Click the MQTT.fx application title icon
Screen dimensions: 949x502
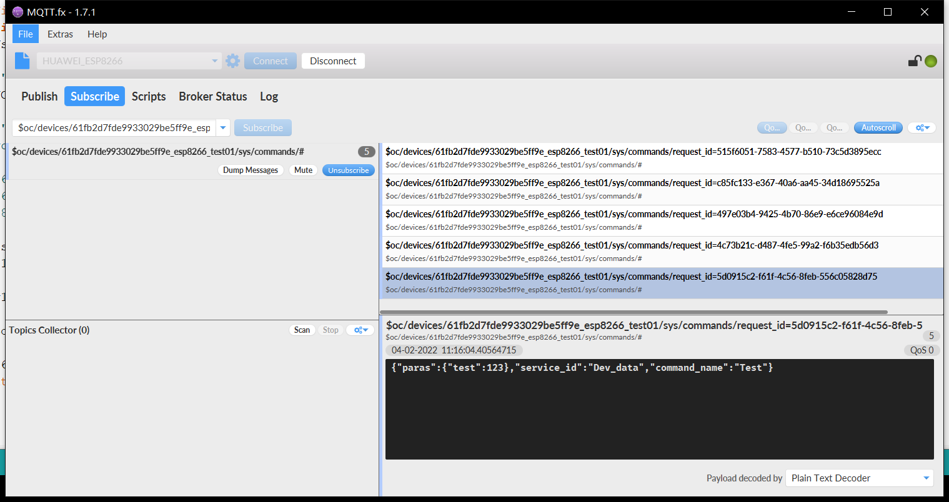coord(17,12)
